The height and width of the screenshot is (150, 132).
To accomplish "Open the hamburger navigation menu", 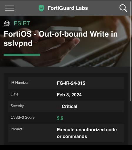I will point(10,8).
